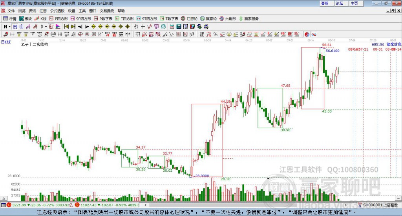Select the Gann fan angle lines tool

coord(144,34)
